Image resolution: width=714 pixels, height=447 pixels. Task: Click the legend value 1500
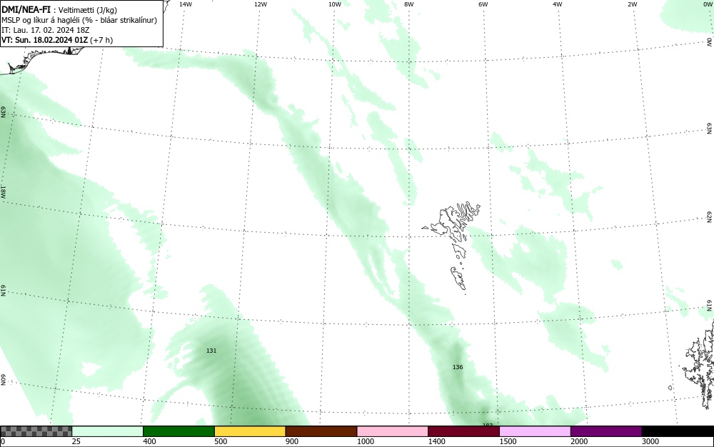click(x=508, y=441)
